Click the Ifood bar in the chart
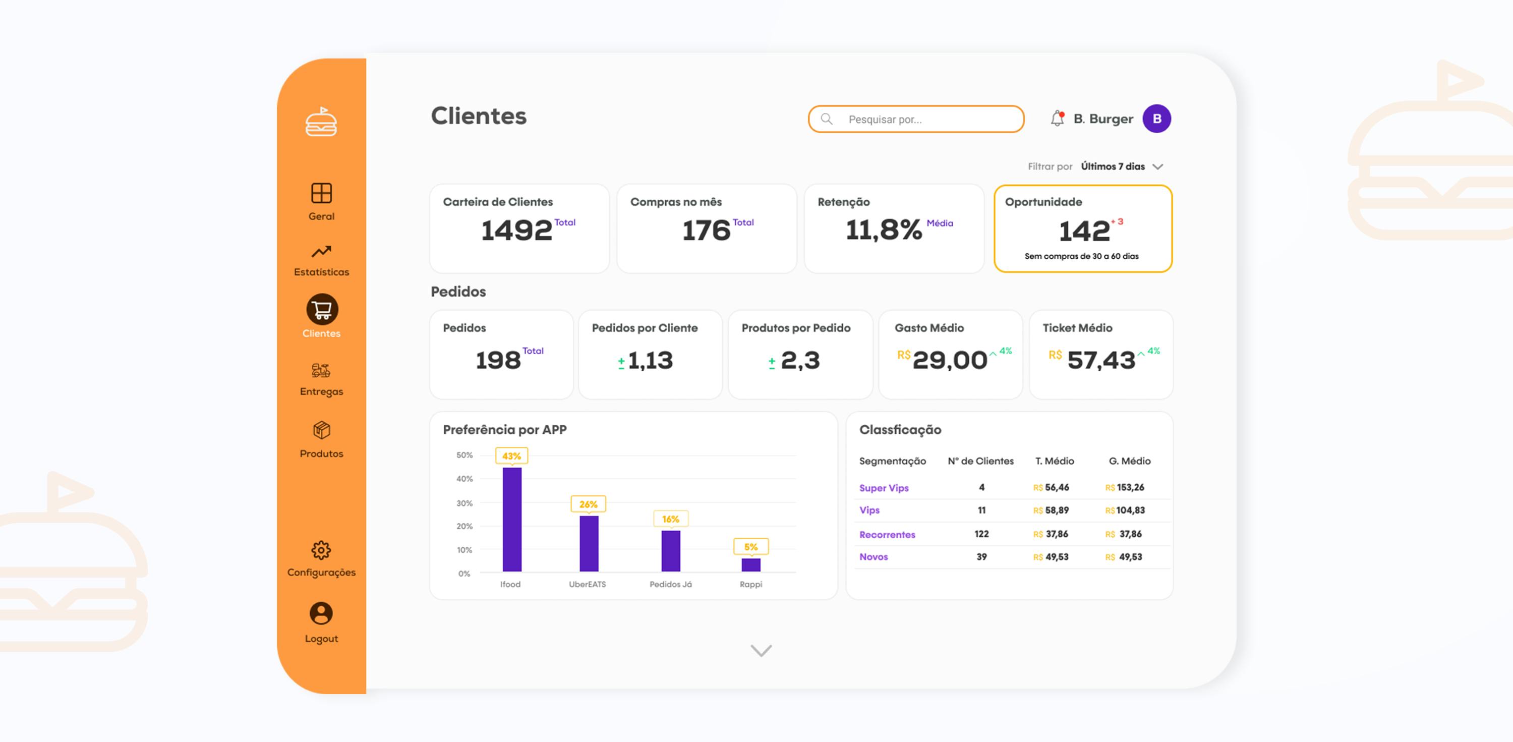 512,520
